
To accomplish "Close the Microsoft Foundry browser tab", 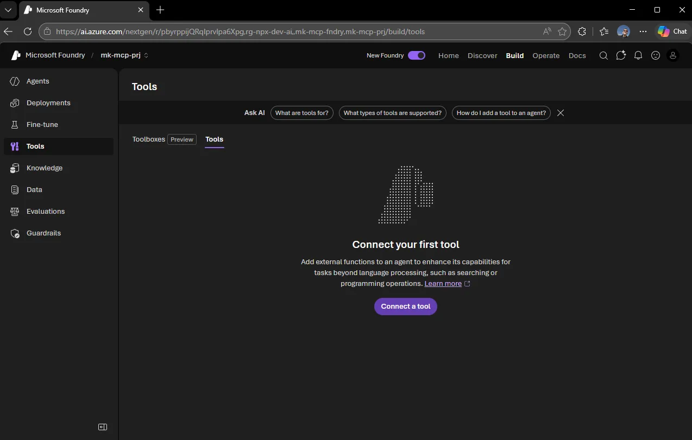I will click(x=141, y=10).
